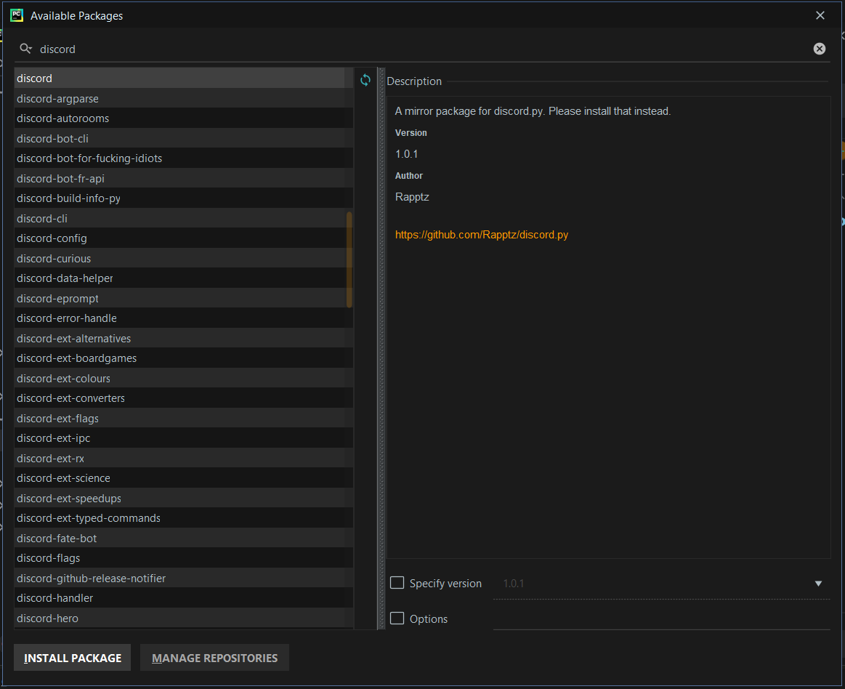845x689 pixels.
Task: Select discord-data-helper package
Action: [183, 278]
